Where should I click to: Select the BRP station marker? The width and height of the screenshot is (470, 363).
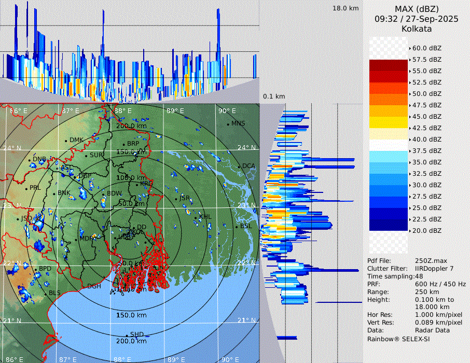tap(123, 144)
